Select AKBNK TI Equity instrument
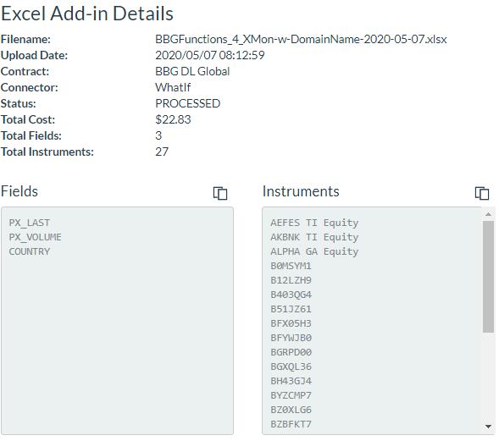Viewport: 499px width, 441px height. click(x=314, y=237)
